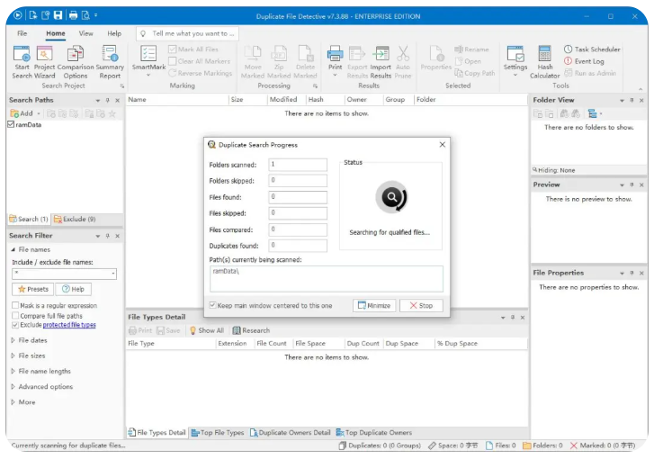Open the Folder View panel menu arrow
654x459 pixels.
point(622,101)
